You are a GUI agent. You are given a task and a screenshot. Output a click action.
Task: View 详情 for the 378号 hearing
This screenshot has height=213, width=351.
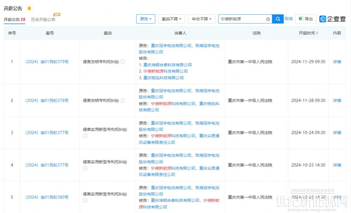[x=337, y=100]
